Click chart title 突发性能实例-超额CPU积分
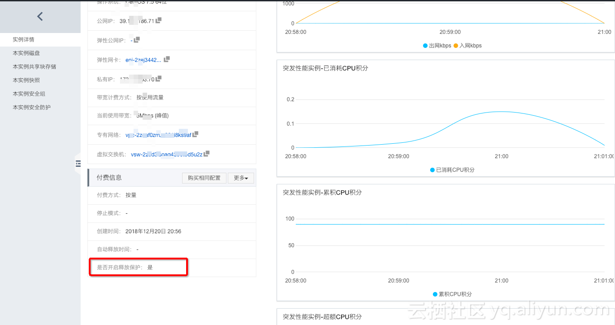Image resolution: width=615 pixels, height=325 pixels. click(322, 317)
